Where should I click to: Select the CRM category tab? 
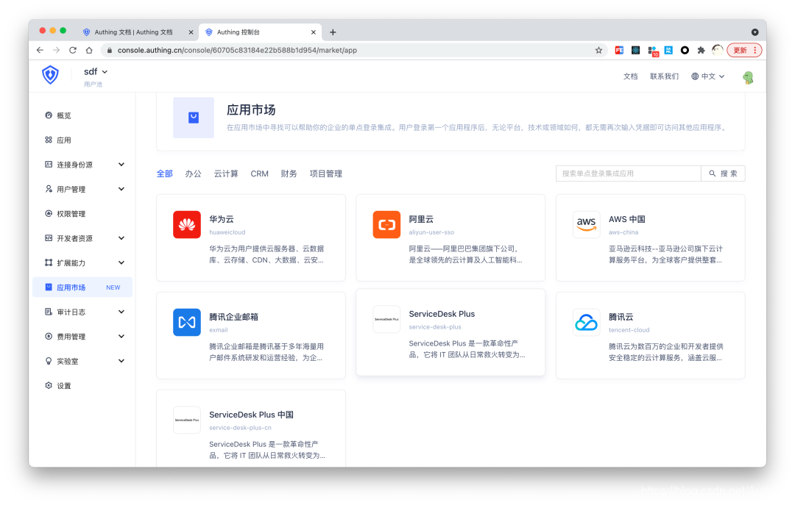pos(259,173)
